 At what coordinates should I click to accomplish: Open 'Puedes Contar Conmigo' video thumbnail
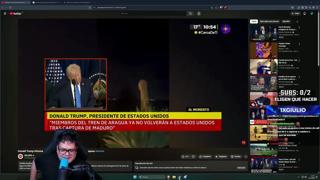point(264,50)
